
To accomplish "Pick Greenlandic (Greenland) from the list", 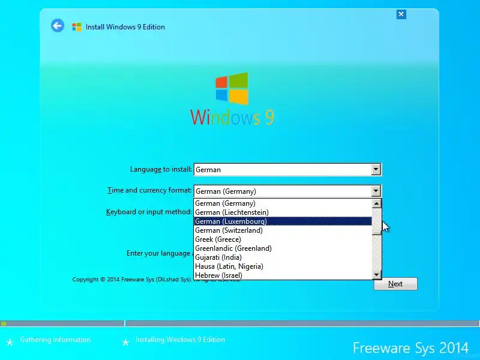I will [x=283, y=248].
